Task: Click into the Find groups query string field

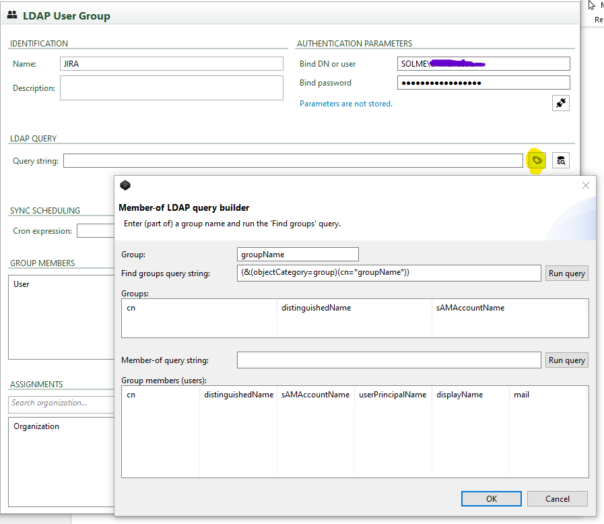Action: click(389, 273)
